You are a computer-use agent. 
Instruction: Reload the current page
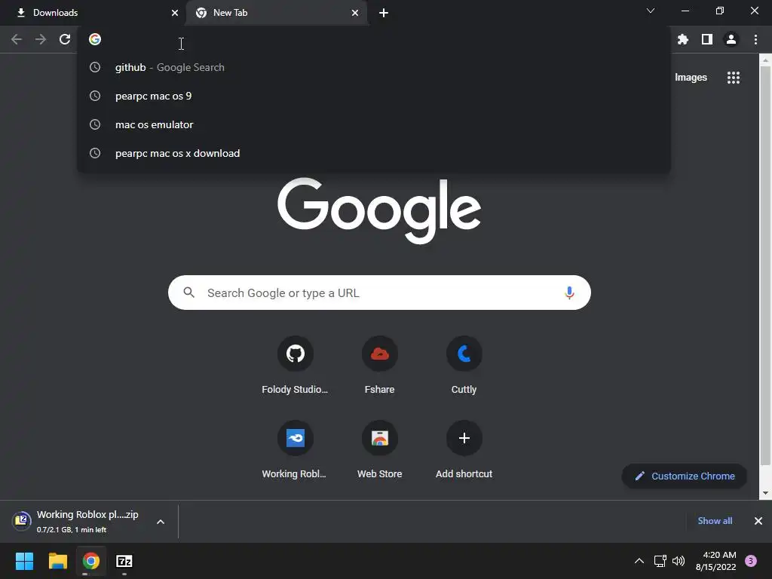[x=65, y=39]
